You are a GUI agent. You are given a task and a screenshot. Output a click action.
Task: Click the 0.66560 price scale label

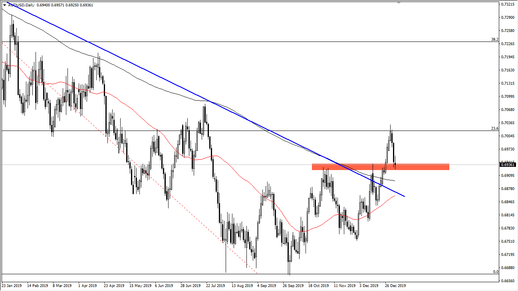coord(508,281)
